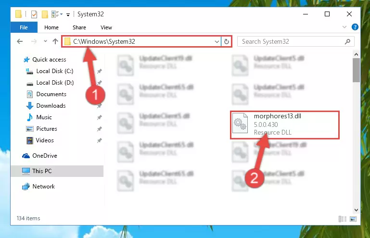Click the pin icon next to Videos

100,140
